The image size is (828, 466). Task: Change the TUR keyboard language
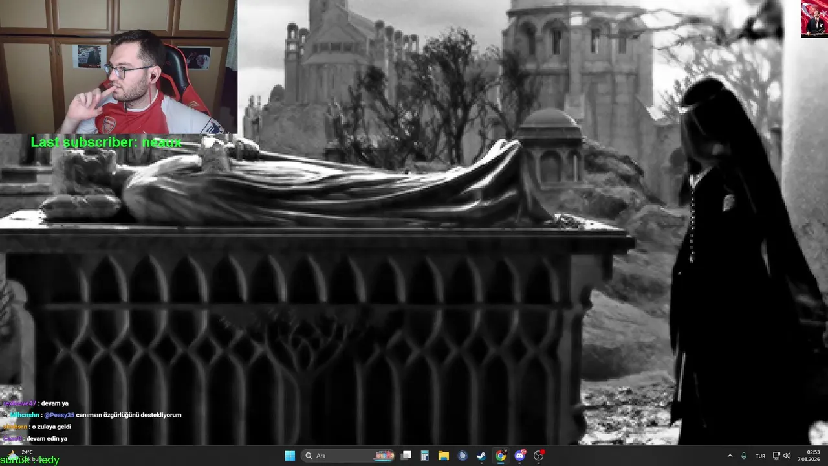pos(761,456)
